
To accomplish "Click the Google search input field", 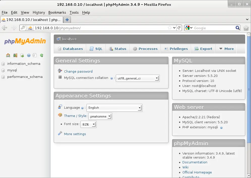I will [x=214, y=28].
